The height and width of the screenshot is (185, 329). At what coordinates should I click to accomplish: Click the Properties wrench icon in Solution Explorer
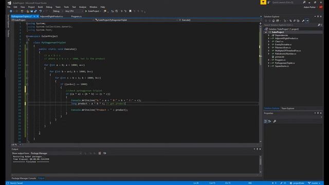[x=303, y=21]
